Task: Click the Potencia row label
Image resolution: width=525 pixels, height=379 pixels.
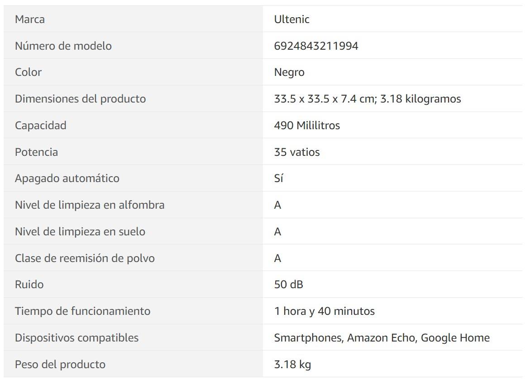Action: coord(37,152)
